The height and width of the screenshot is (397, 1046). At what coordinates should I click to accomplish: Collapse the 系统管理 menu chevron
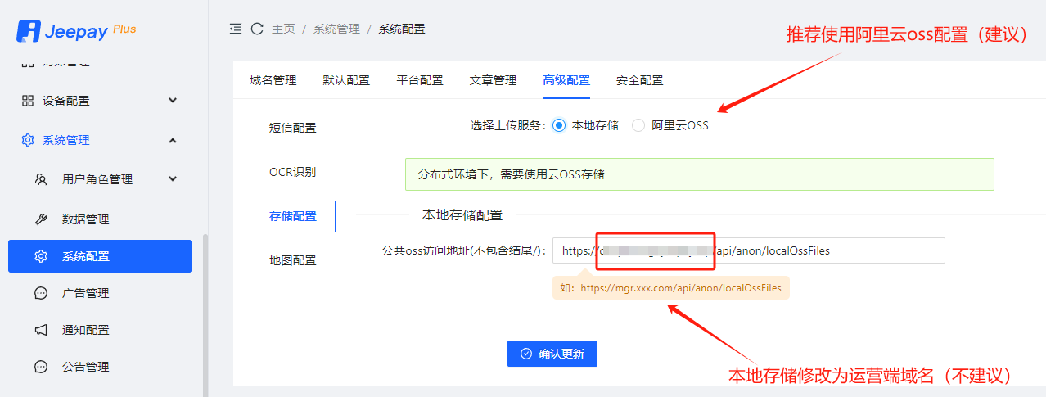tap(173, 140)
